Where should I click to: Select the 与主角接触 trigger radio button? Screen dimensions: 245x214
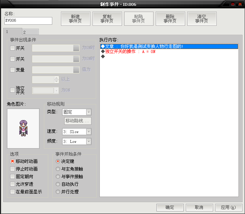58,169
